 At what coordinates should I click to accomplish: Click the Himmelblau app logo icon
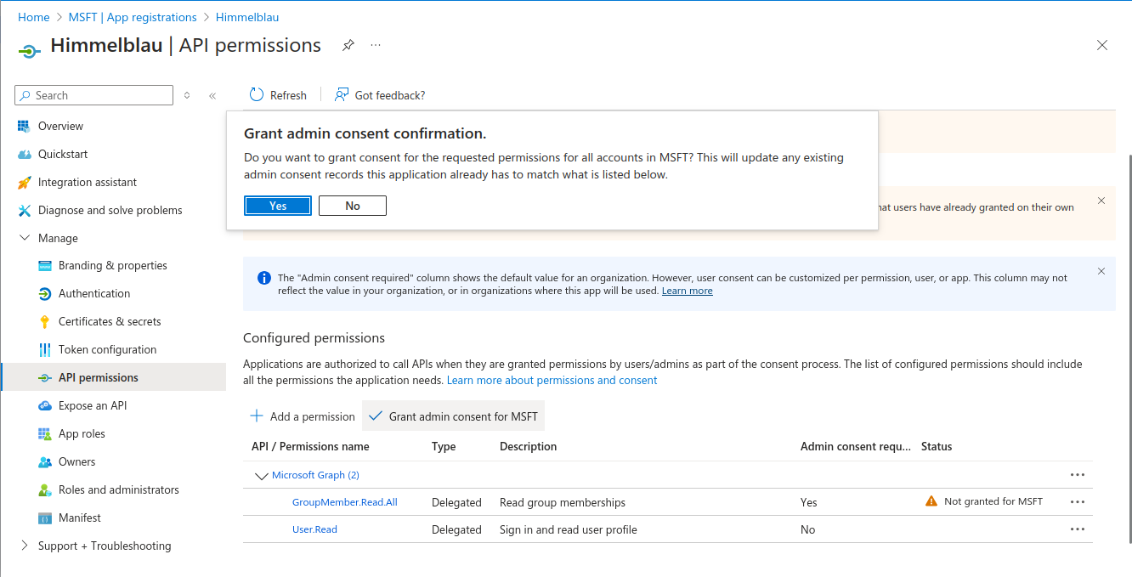coord(29,51)
